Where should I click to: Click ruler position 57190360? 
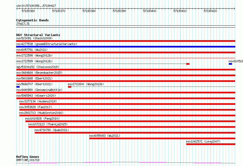(28, 11)
